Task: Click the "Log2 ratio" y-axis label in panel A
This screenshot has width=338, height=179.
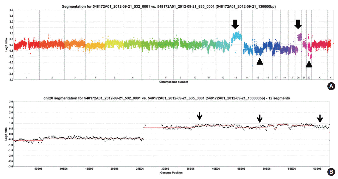Action: [6, 45]
